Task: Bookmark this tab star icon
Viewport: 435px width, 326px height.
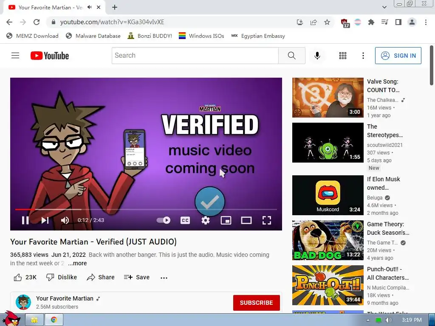Action: click(x=327, y=22)
